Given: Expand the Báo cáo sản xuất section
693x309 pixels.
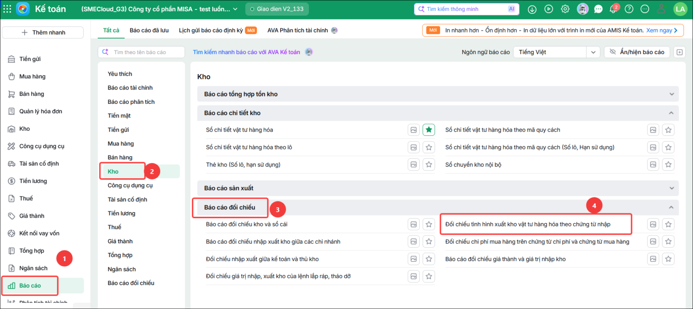Looking at the screenshot, I should pyautogui.click(x=437, y=188).
